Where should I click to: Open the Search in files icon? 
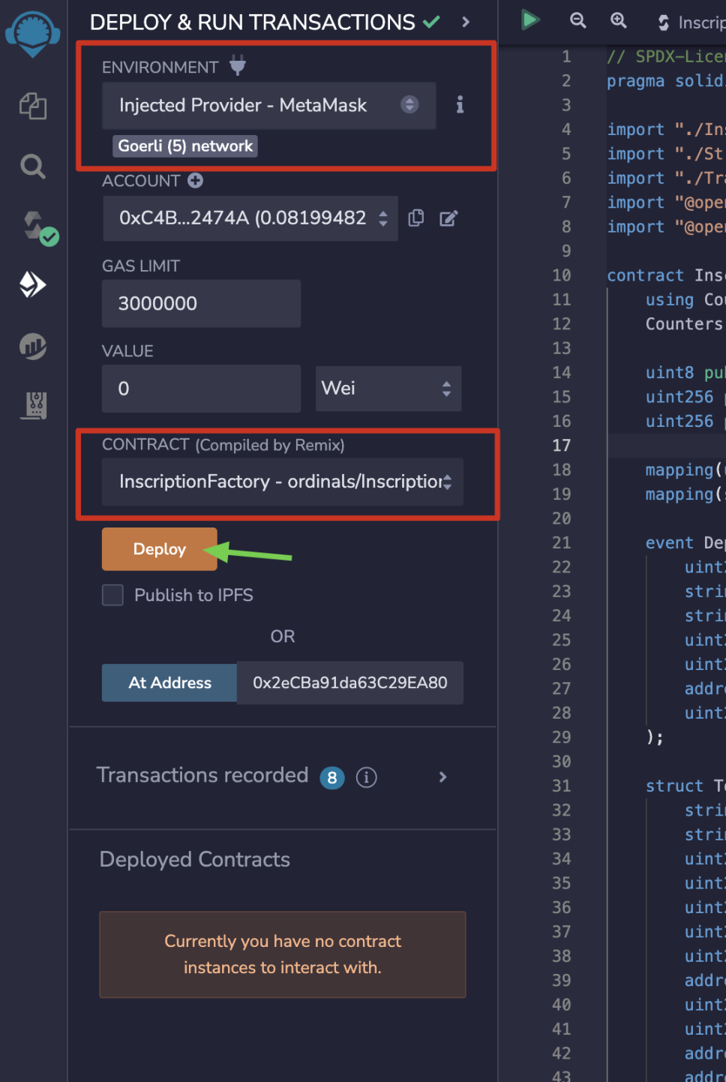(x=33, y=166)
